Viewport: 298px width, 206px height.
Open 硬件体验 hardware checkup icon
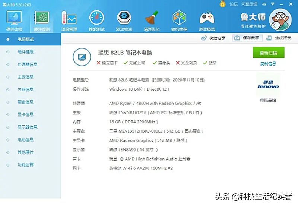click(14, 21)
